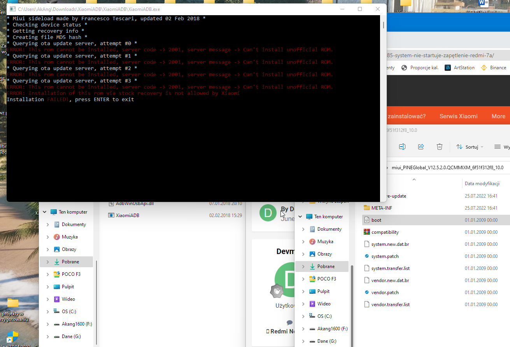Open the Proporcje kal. bookmark
This screenshot has width=510, height=347.
tap(420, 68)
